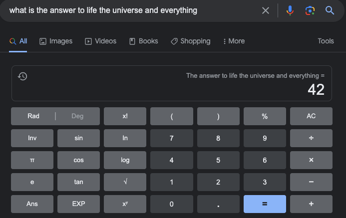This screenshot has height=218, width=346.
Task: Open calculator history icon
Action: coord(22,76)
